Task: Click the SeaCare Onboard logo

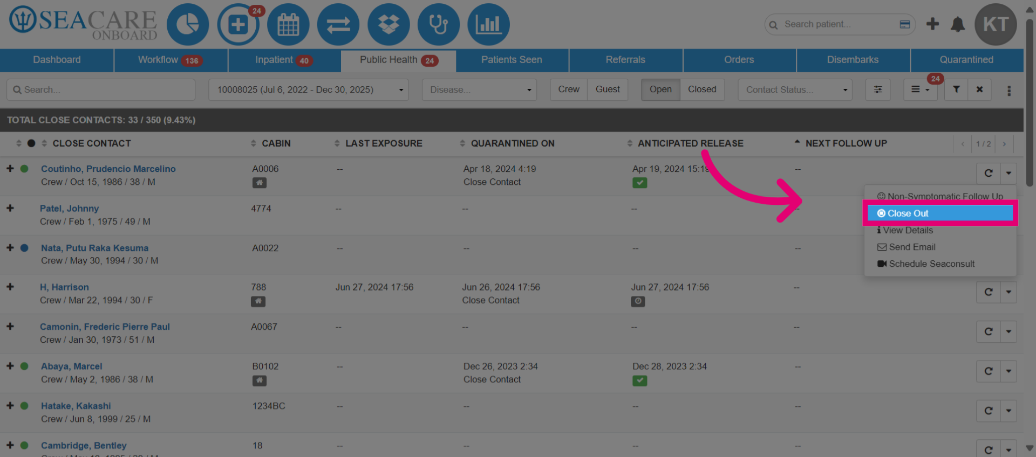Action: (83, 24)
